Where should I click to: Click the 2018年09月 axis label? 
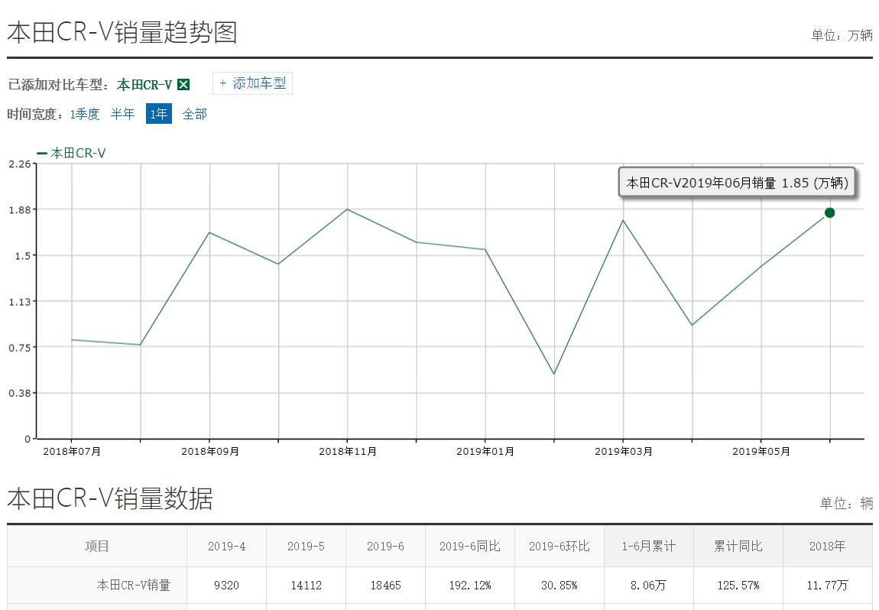tap(209, 451)
